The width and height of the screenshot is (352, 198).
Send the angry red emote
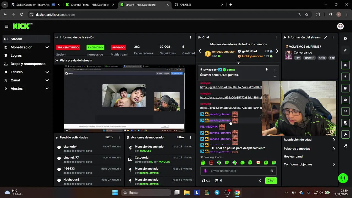pos(211,163)
